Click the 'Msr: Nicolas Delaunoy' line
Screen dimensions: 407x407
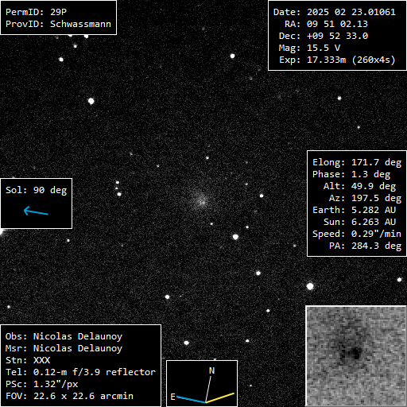point(64,348)
